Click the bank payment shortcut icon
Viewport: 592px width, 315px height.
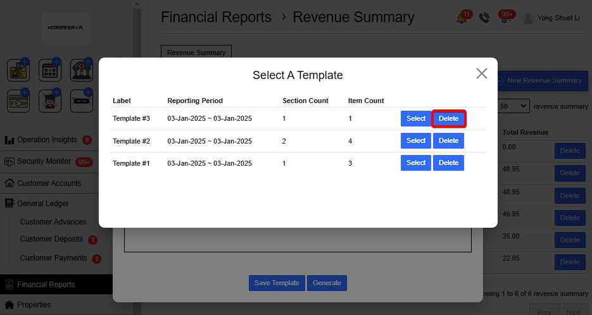(82, 70)
